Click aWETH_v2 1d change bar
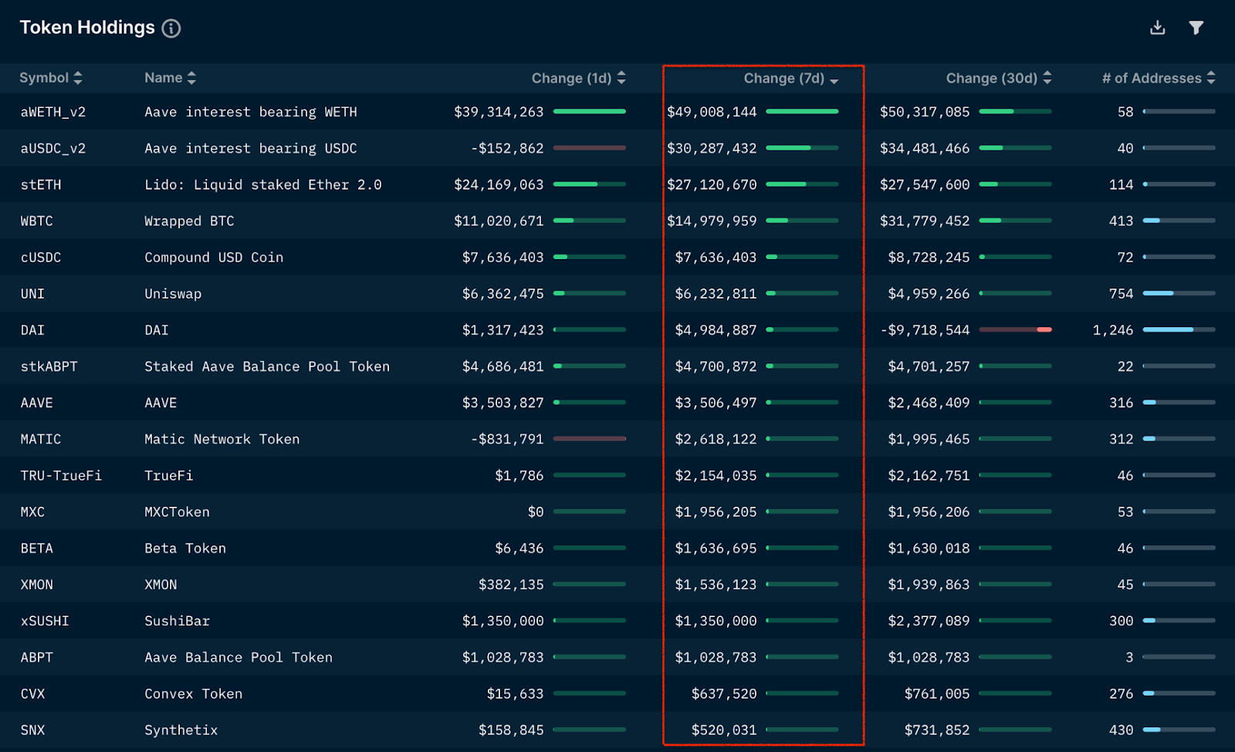This screenshot has height=752, width=1235. (590, 112)
